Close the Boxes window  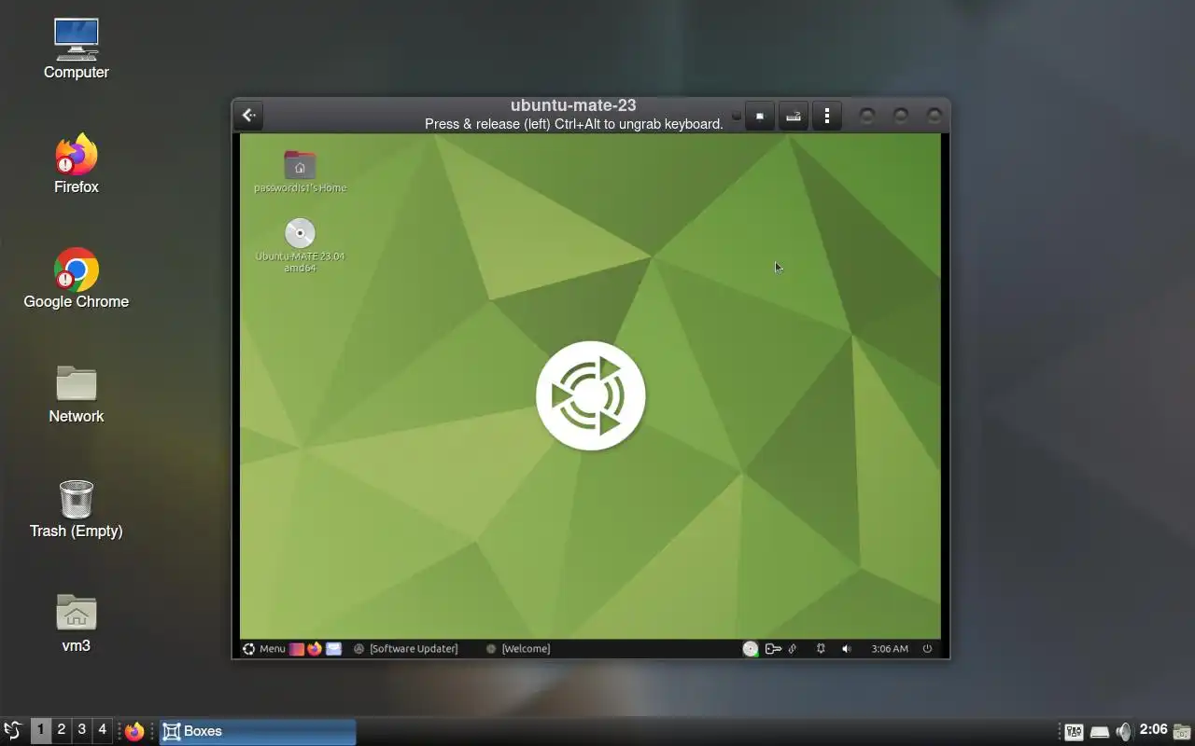pos(934,116)
